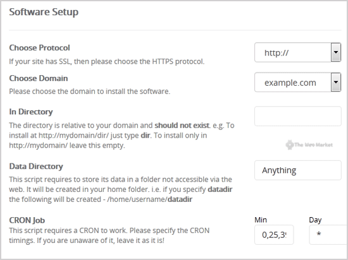Image resolution: width=348 pixels, height=260 pixels.
Task: Focus the In Directory text field
Action: [x=298, y=116]
